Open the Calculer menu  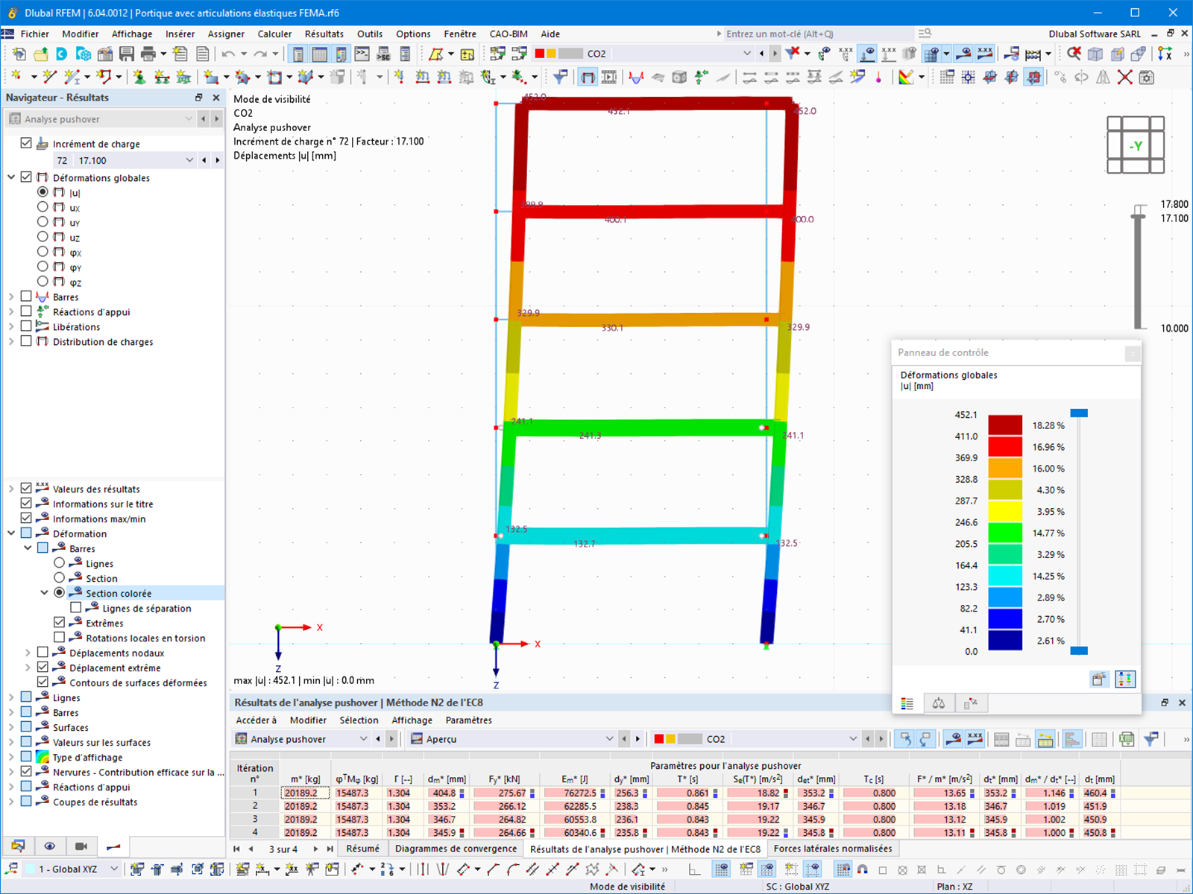(x=274, y=34)
